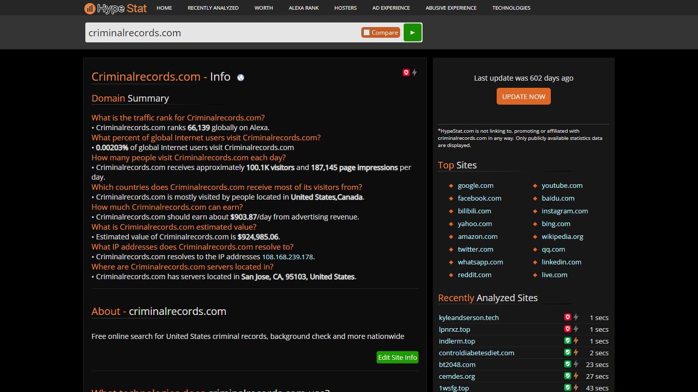The width and height of the screenshot is (698, 392).
Task: Open linkedin.com in Top Sites
Action: 562,262
